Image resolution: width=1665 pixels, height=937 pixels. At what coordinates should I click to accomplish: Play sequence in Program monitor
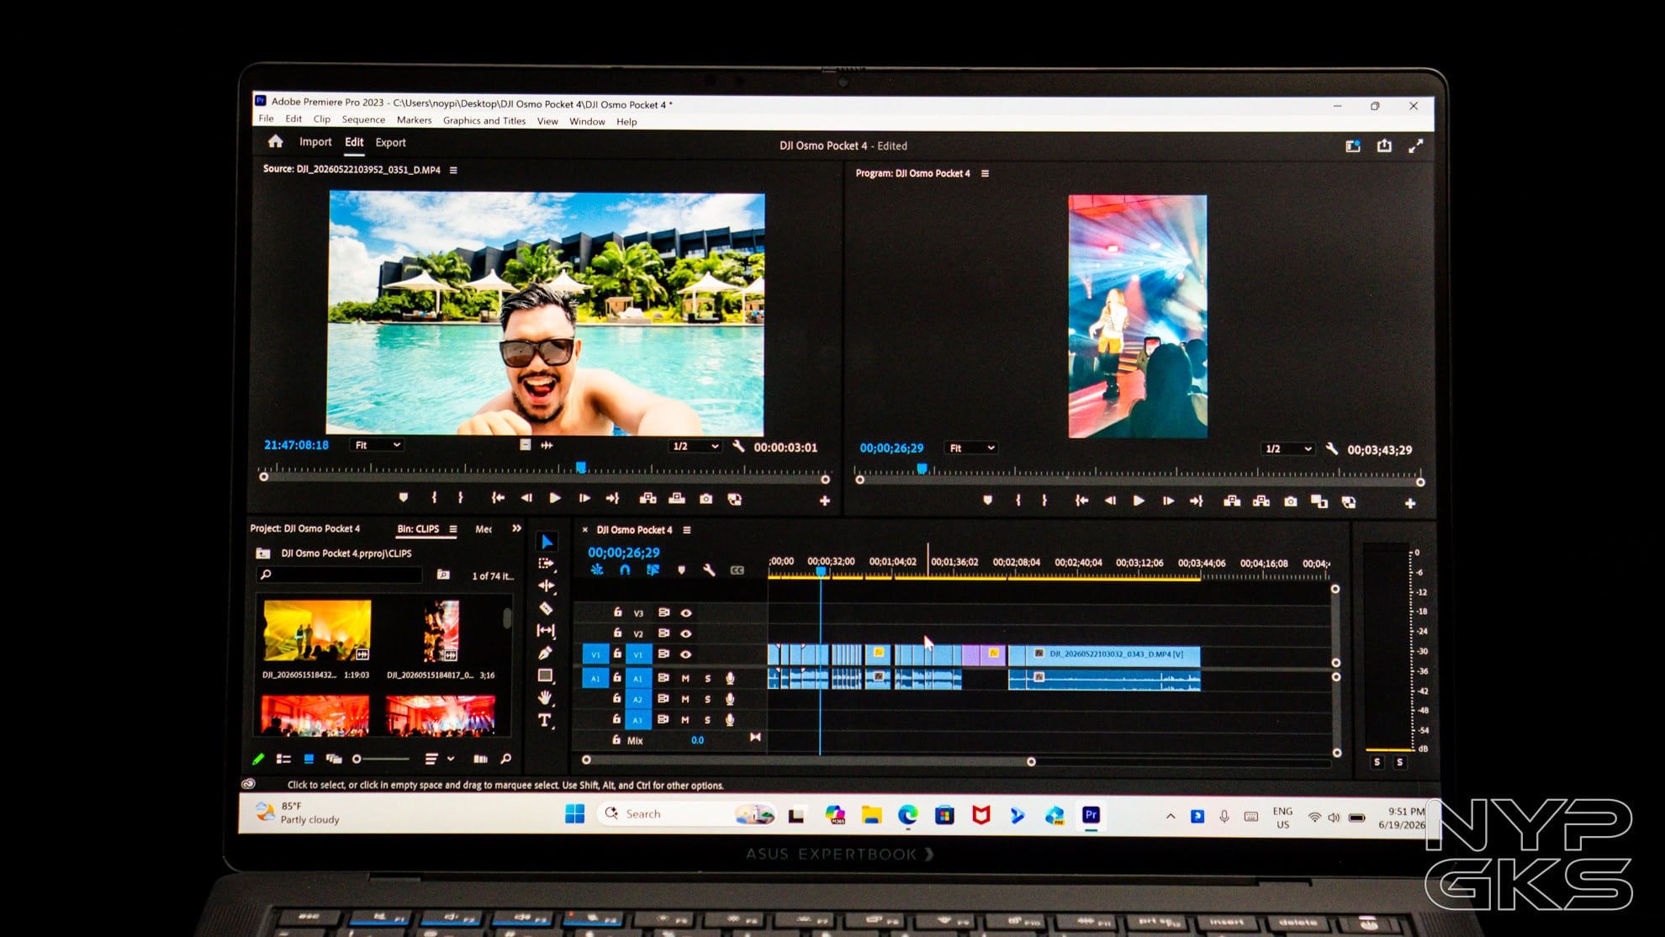pyautogui.click(x=1139, y=500)
